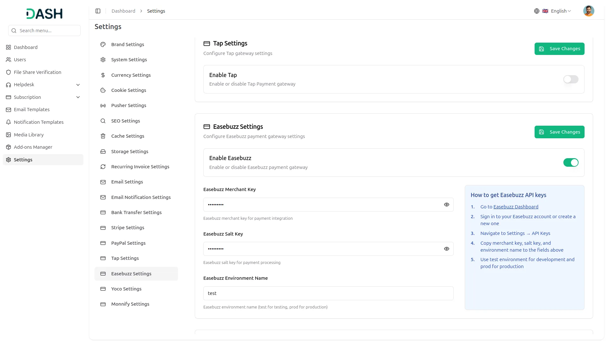Open PayPal Settings section
Viewport: 607px width, 341px height.
pos(136,243)
